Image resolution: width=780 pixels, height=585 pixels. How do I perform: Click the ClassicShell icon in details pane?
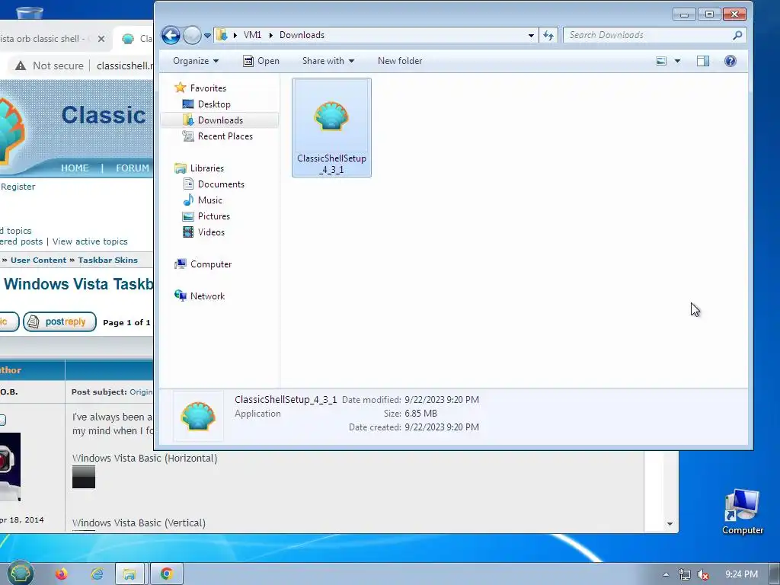coord(198,416)
